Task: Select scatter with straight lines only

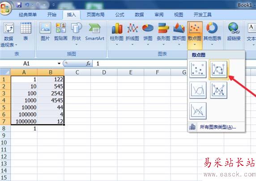Action: pyautogui.click(x=198, y=111)
